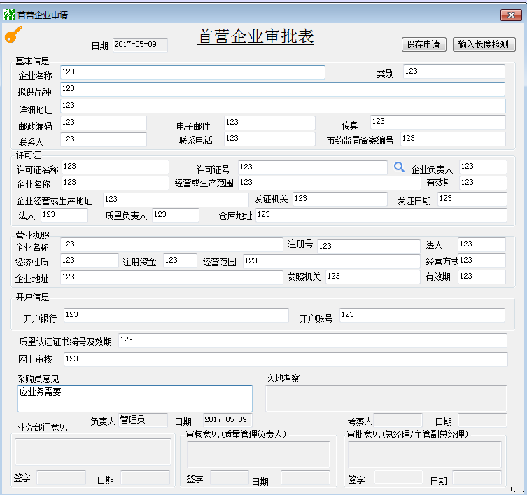Click the 实地考察 text area
527x495 pixels.
coord(386,398)
